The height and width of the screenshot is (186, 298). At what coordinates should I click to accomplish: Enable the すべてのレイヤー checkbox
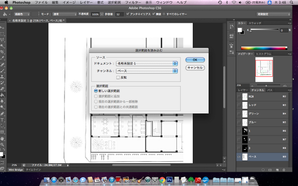tap(164, 14)
